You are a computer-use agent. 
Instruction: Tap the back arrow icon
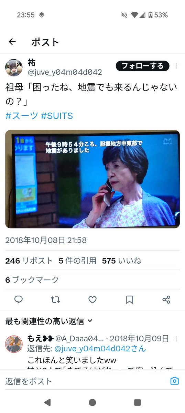click(12, 42)
